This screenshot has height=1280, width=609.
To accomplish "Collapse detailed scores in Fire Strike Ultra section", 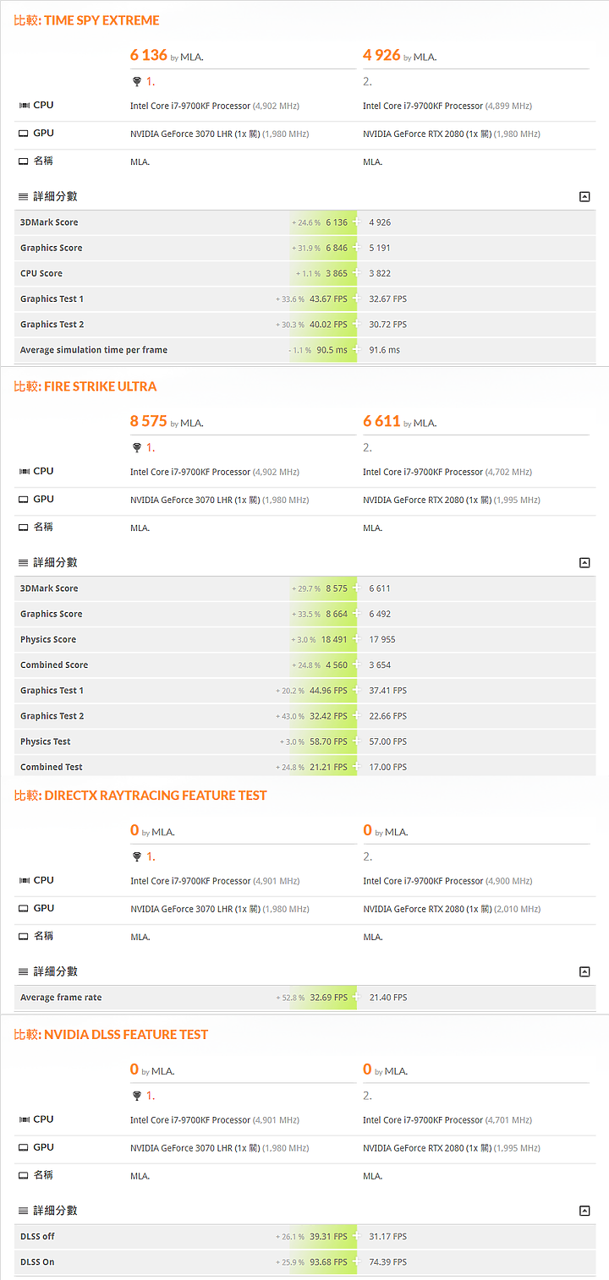I will tap(584, 563).
